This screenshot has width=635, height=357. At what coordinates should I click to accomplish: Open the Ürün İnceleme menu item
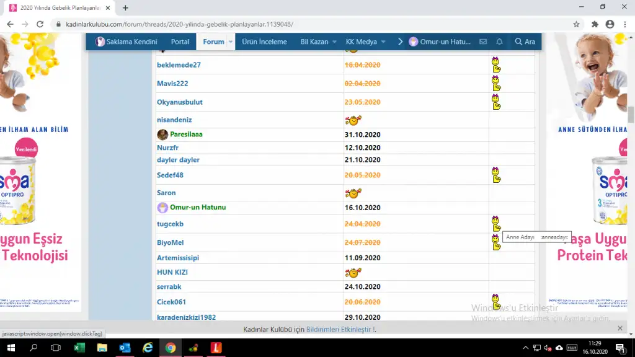pos(264,42)
